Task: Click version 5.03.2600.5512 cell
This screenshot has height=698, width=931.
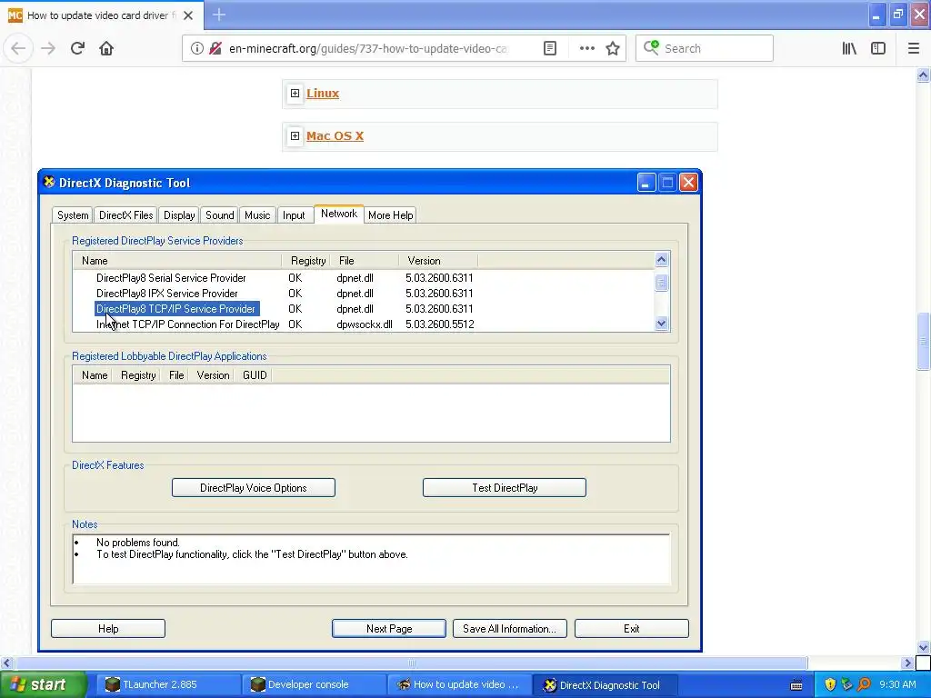Action: coord(440,324)
